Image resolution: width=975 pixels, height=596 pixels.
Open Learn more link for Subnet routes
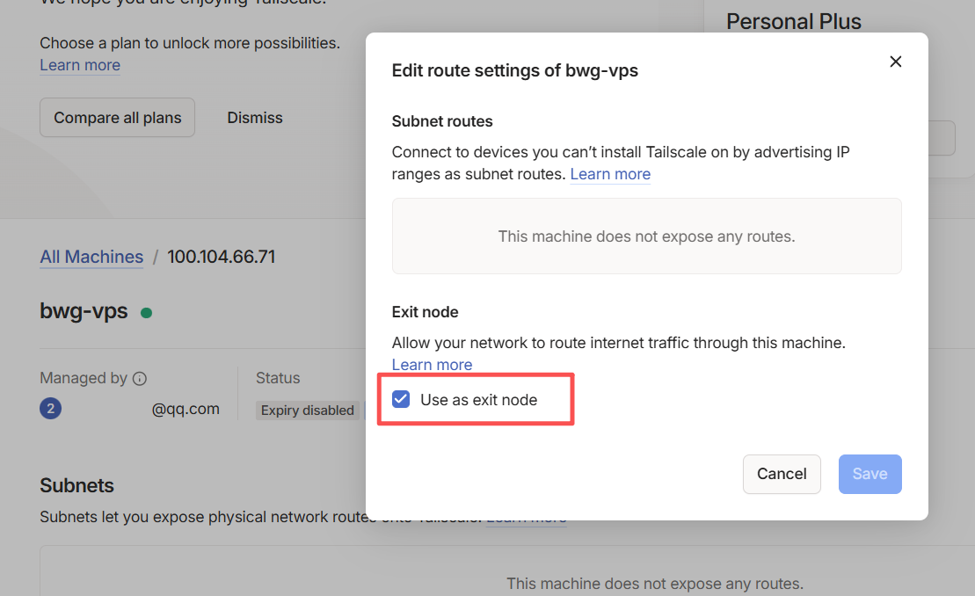pos(610,174)
